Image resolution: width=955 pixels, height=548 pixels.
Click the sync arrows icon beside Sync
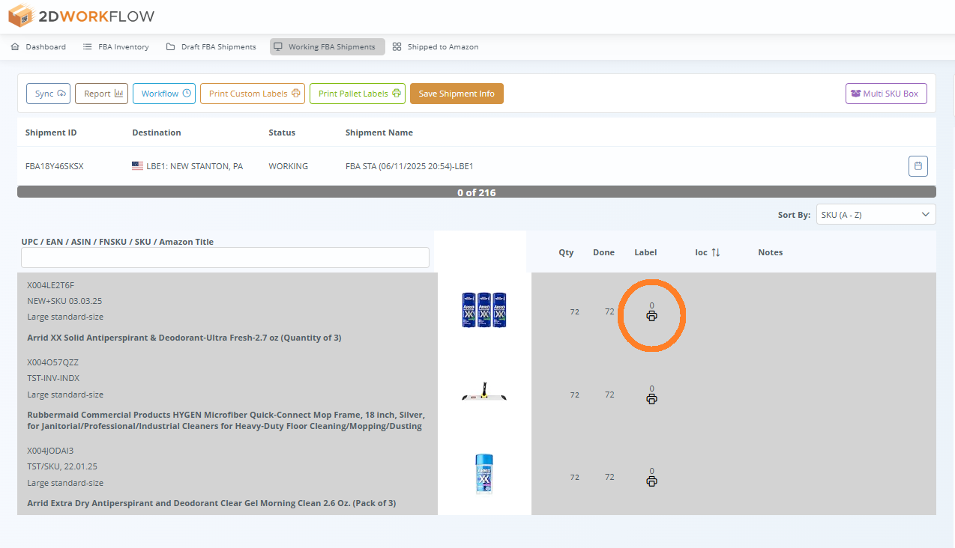pyautogui.click(x=60, y=94)
